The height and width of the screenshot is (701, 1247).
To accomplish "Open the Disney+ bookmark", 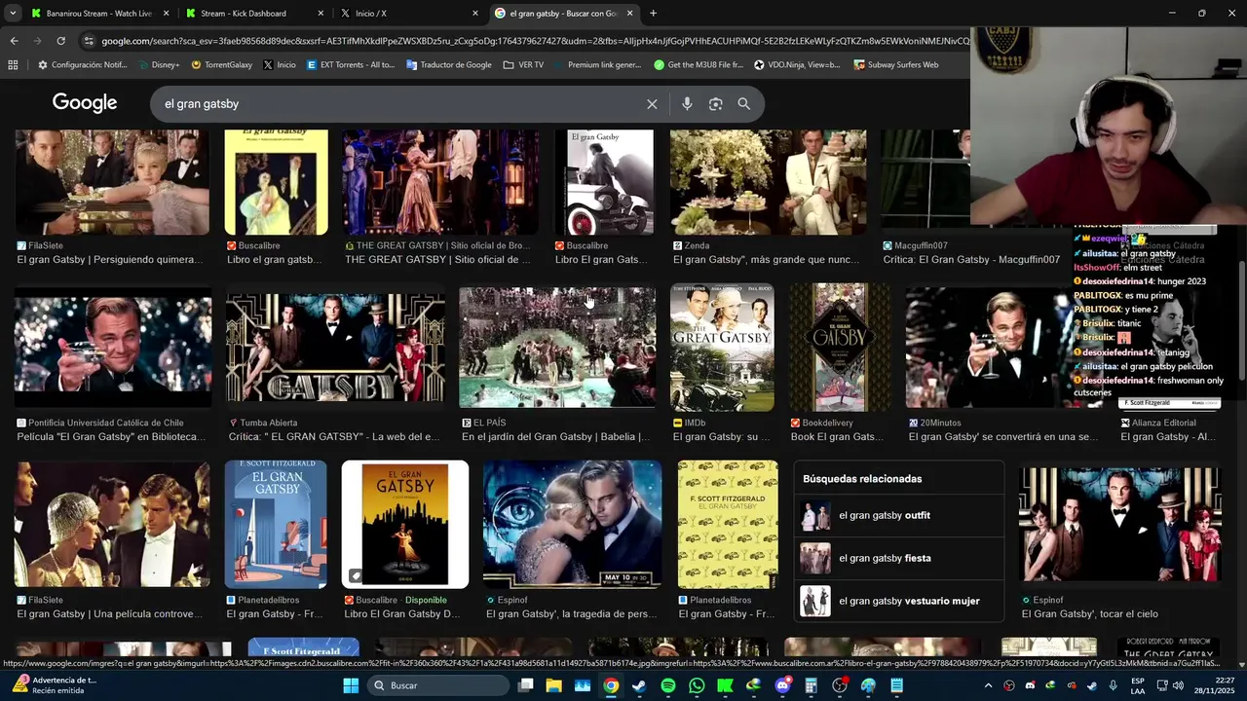I will [x=159, y=65].
